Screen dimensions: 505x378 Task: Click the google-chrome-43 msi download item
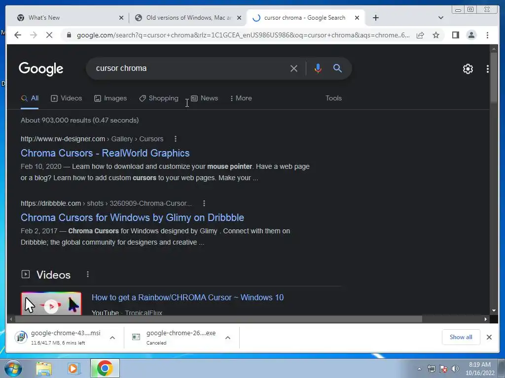(58, 338)
